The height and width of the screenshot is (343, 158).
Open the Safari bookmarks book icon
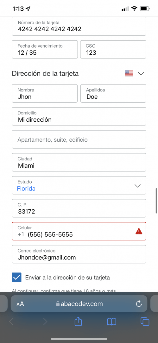click(x=111, y=321)
